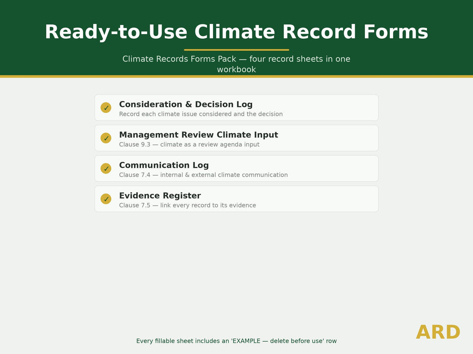This screenshot has width=473, height=354.
Task: Click the 'Clause 7.5 — link every record' text
Action: click(188, 205)
